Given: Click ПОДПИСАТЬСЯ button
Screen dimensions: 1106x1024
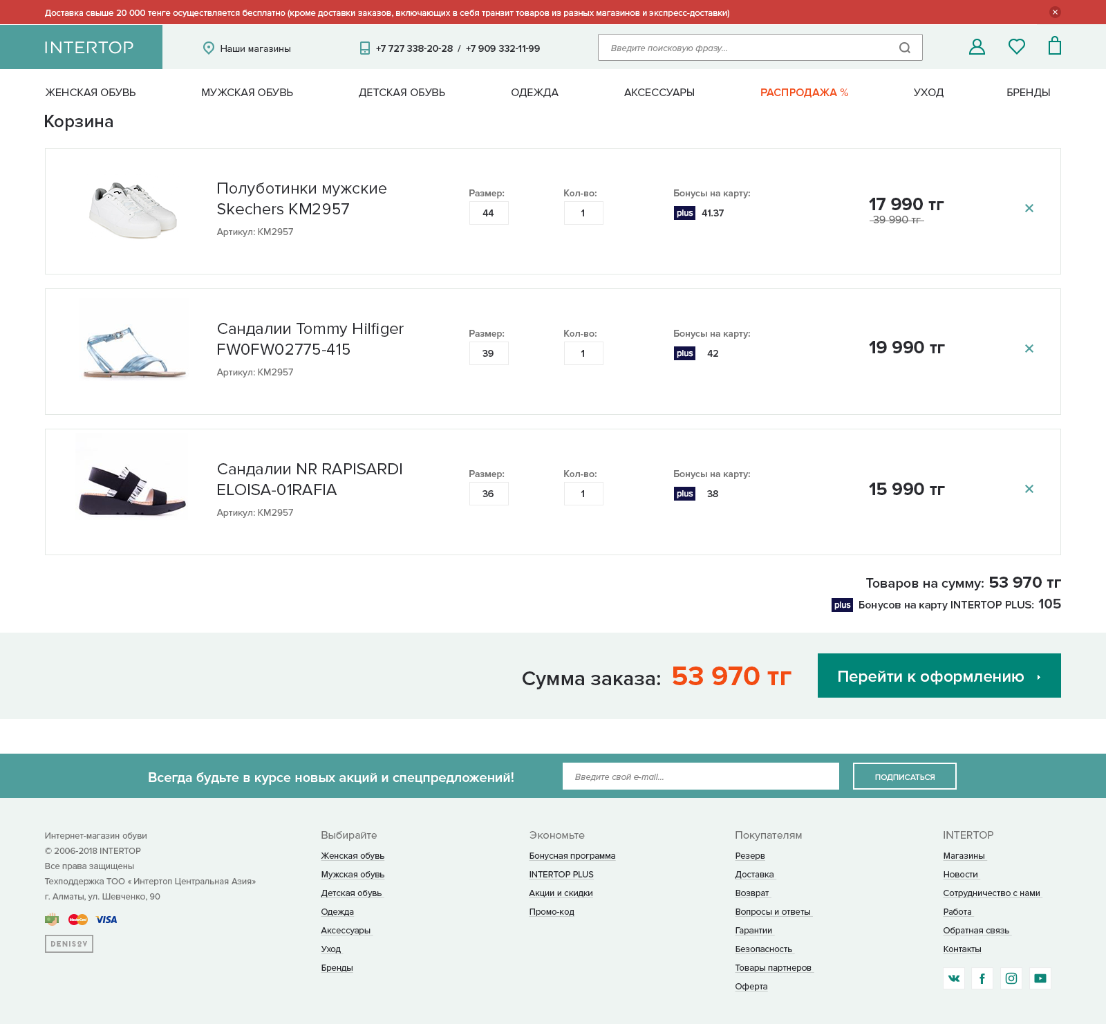Looking at the screenshot, I should point(905,776).
